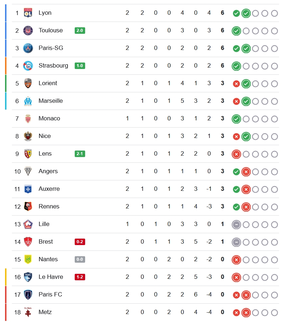Open the Strasbourg team page
287x327 pixels.
click(x=53, y=65)
